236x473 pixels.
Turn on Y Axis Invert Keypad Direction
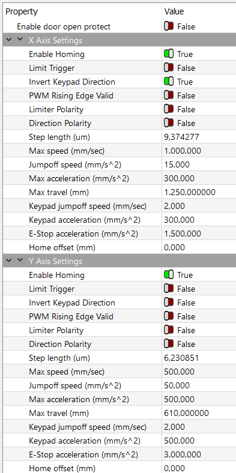(169, 303)
